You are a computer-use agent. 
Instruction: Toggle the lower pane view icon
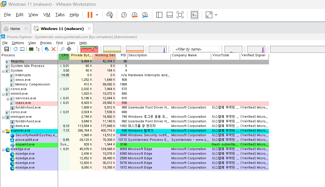22,49
